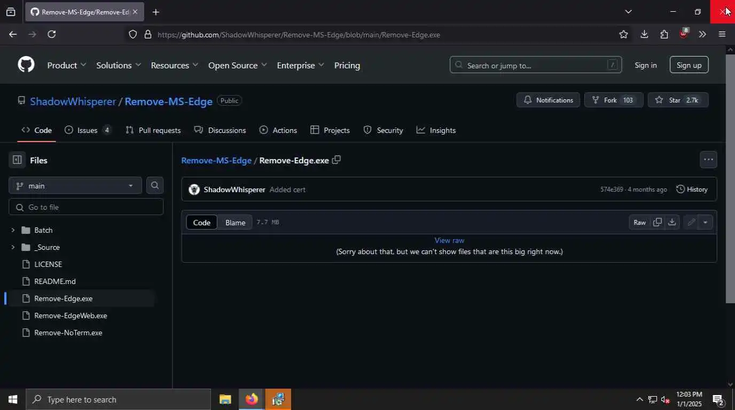This screenshot has width=735, height=410.
Task: List all tabs dropdown arrow
Action: pos(628,12)
